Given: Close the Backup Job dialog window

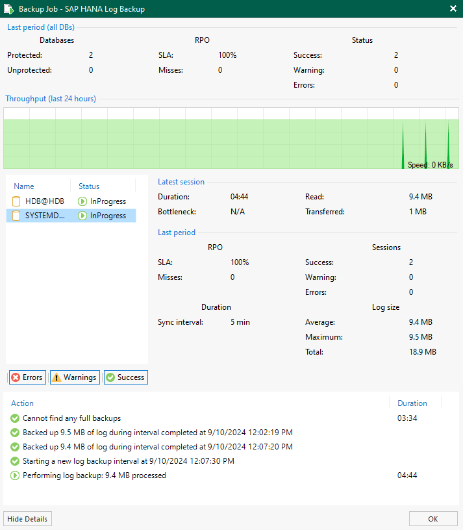Looking at the screenshot, I should coord(453,9).
